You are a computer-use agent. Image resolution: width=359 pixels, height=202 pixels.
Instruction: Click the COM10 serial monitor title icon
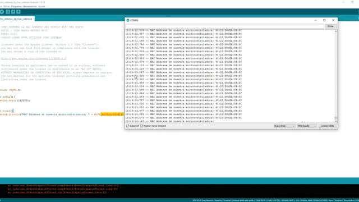tap(128, 20)
